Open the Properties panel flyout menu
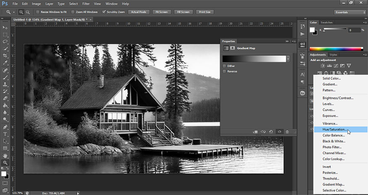The height and width of the screenshot is (195, 368). point(293,41)
